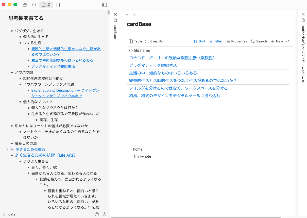Open the Table view dropdown
307x218 pixels.
click(138, 41)
